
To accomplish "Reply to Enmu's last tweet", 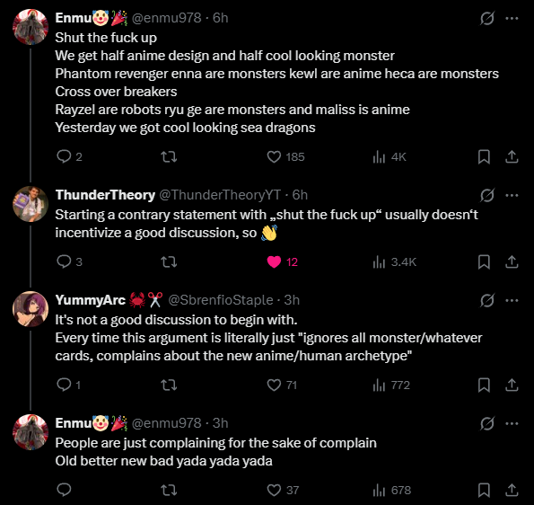I will 64,490.
